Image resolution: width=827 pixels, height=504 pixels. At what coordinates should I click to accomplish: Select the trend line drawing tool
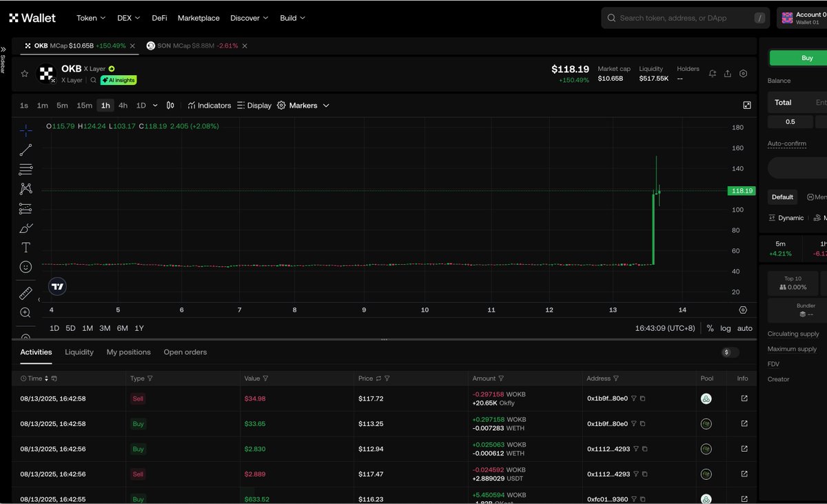click(x=25, y=150)
